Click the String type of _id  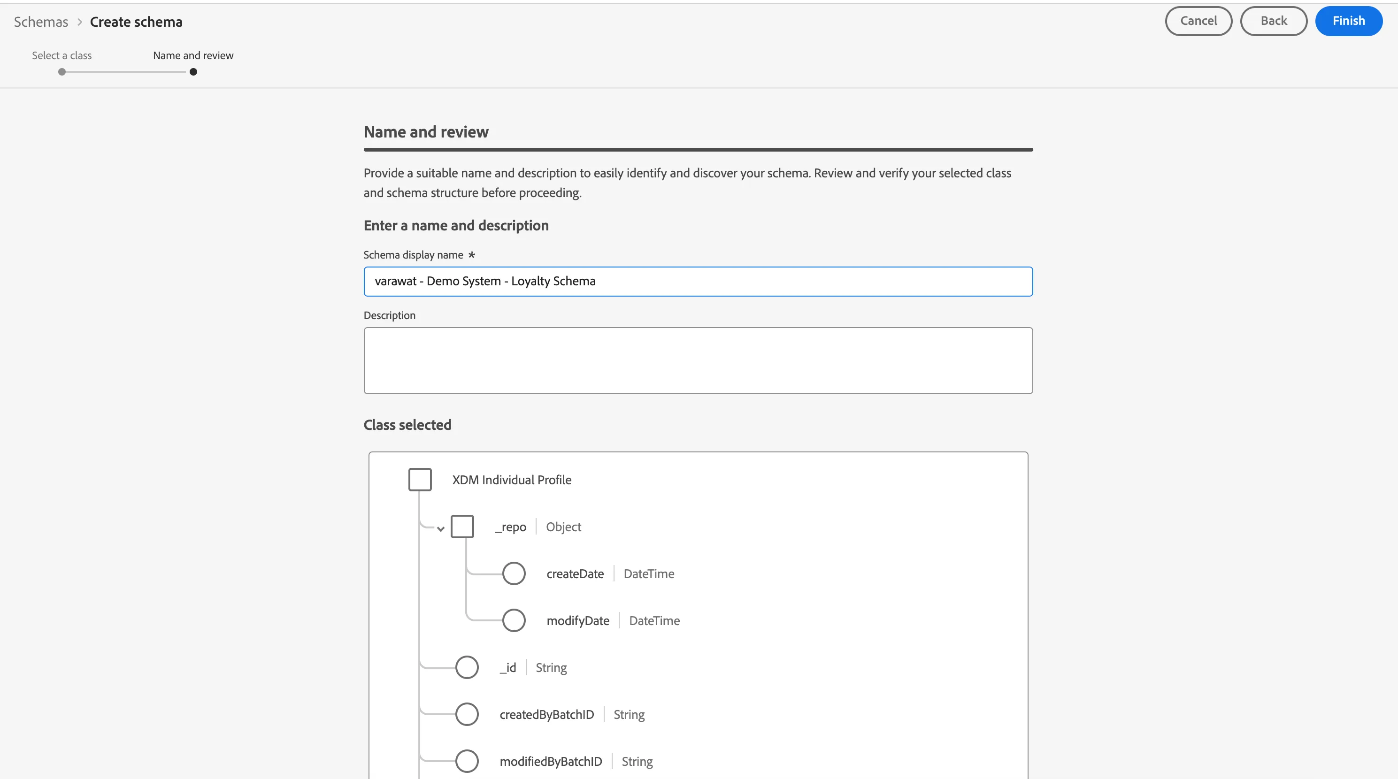click(552, 668)
